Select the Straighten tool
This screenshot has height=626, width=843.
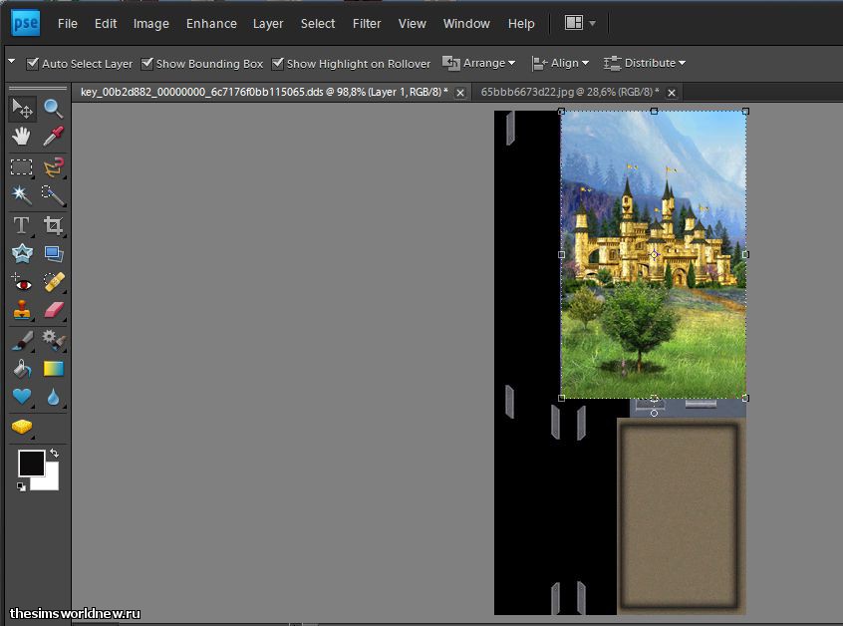tap(53, 253)
